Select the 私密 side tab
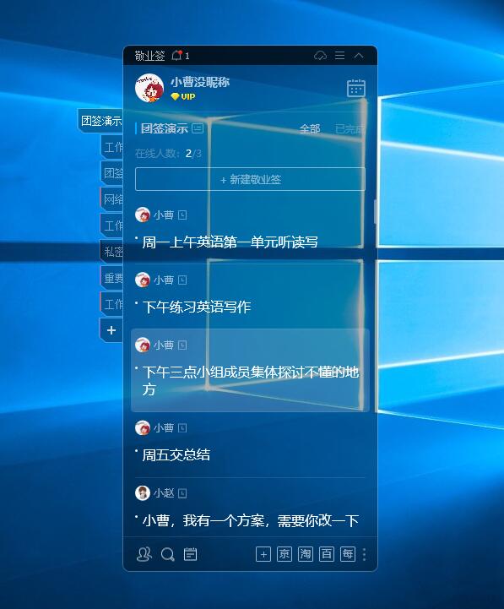 (111, 252)
